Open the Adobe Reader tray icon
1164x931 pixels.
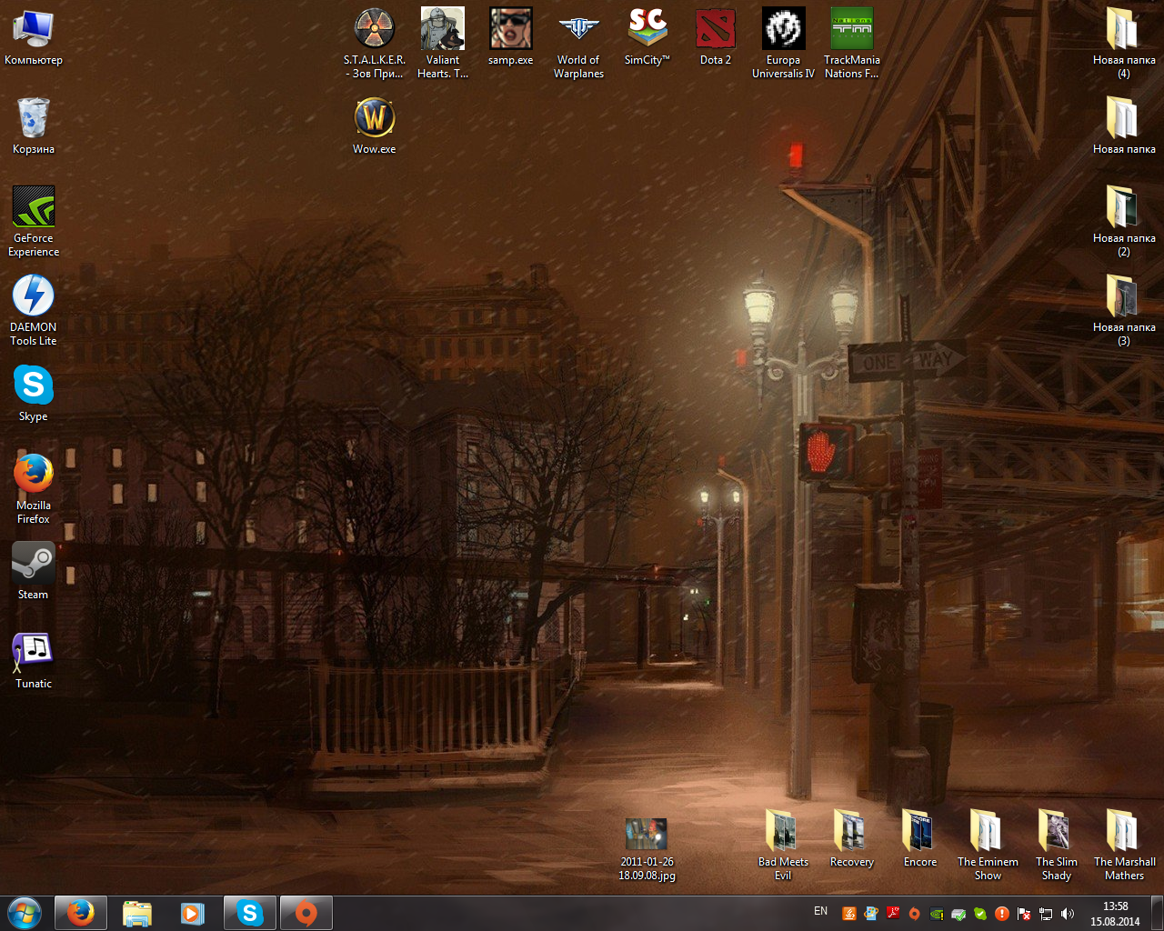pyautogui.click(x=893, y=914)
